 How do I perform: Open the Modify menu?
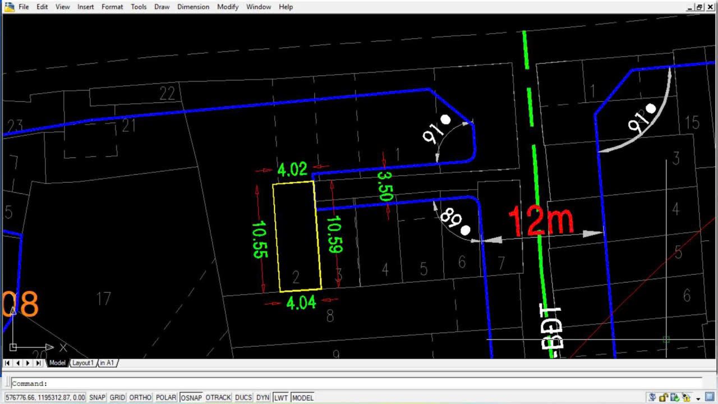tap(228, 7)
